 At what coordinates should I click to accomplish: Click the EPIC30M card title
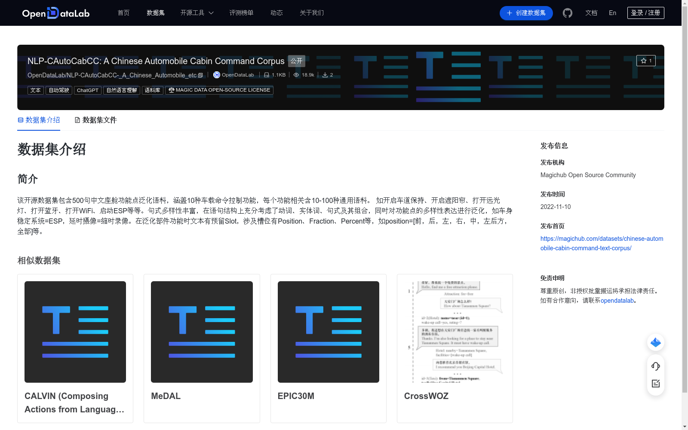pos(296,396)
